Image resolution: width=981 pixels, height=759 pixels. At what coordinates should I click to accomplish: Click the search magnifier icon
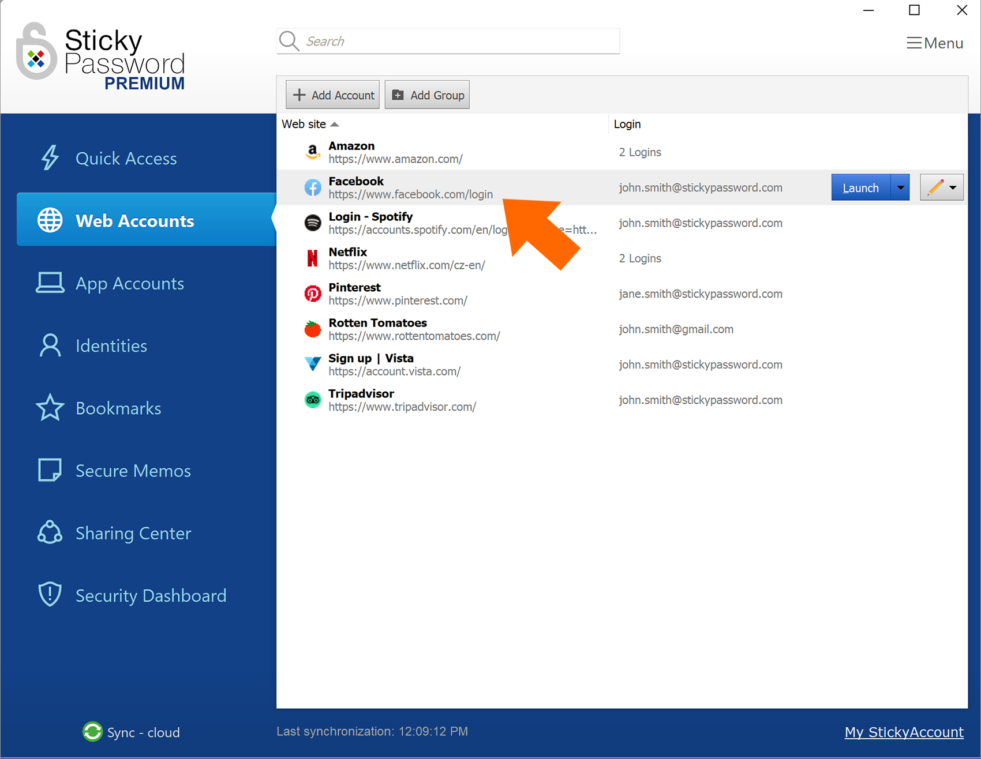tap(289, 41)
